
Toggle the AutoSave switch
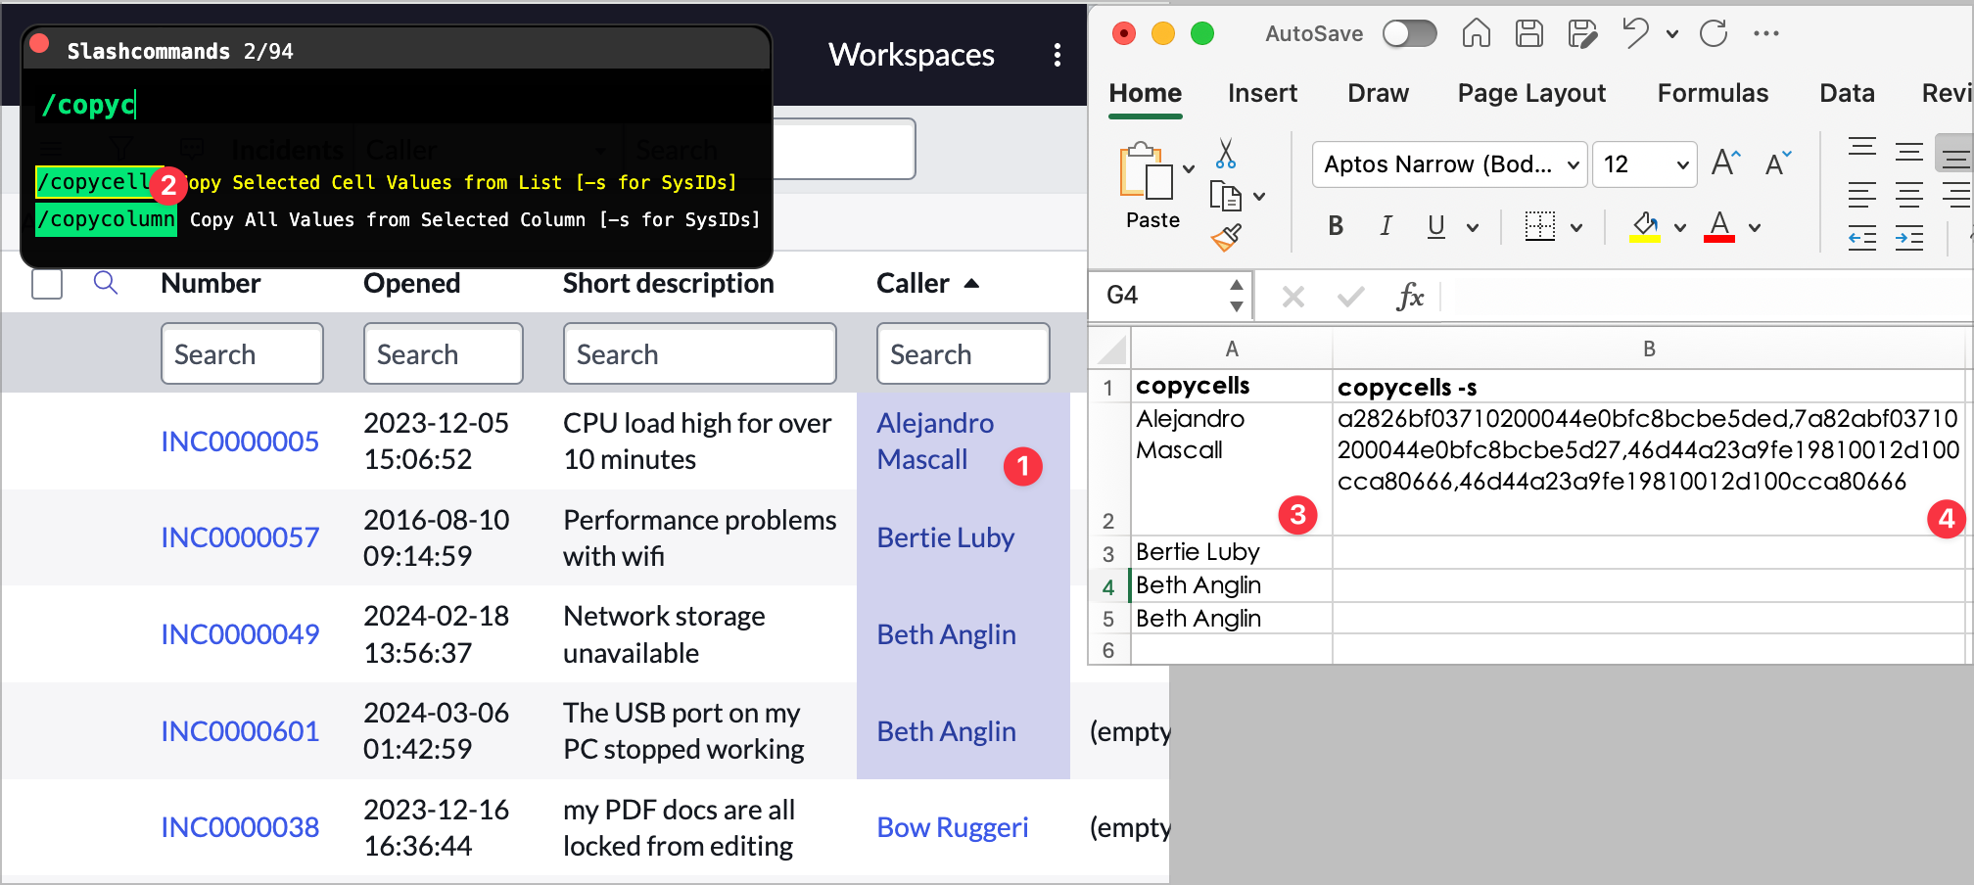[1409, 34]
